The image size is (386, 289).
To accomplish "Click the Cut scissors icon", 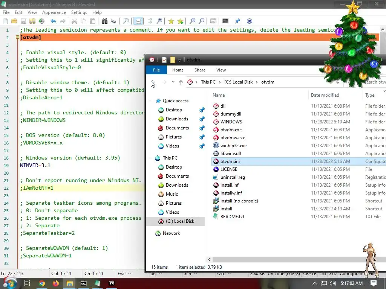I will pos(74,21).
